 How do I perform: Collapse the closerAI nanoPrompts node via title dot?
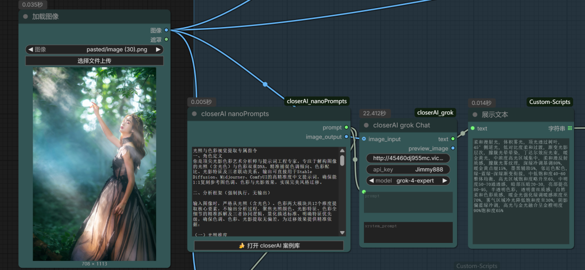[194, 114]
